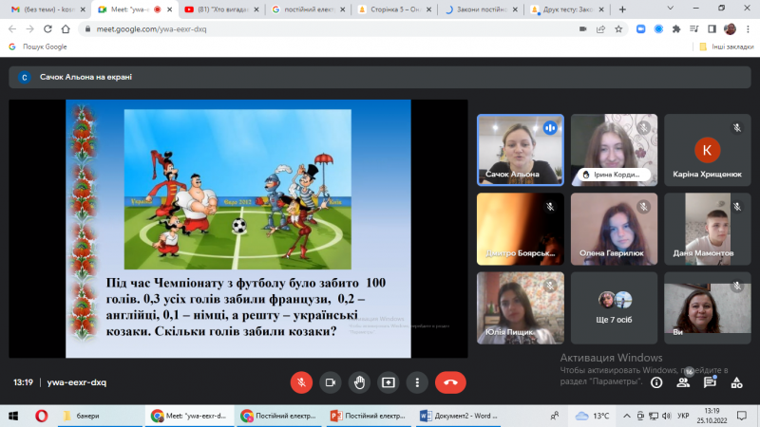Image resolution: width=760 pixels, height=427 pixels.
Task: Open Chrome profile avatar
Action: point(730,29)
